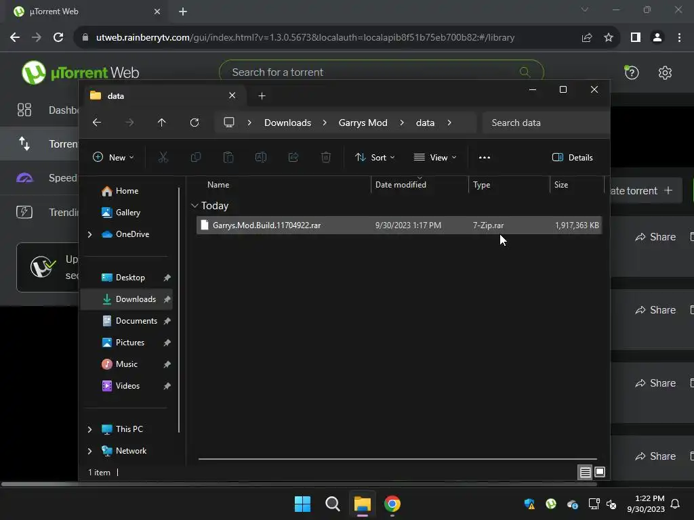Share this page from Chrome address bar
The height and width of the screenshot is (520, 694).
coord(587,38)
